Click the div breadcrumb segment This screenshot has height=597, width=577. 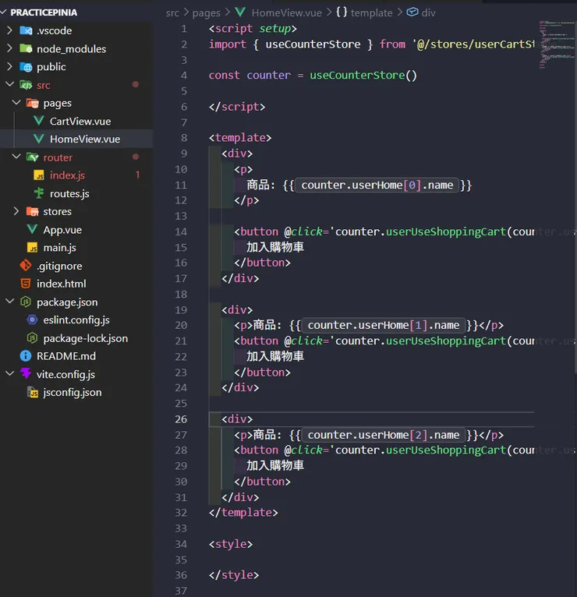(428, 13)
